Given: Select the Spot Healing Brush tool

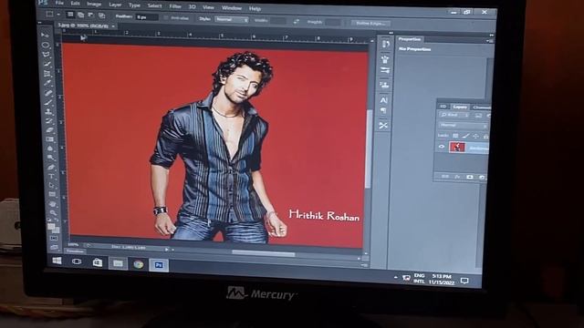Looking at the screenshot, I should (x=47, y=93).
